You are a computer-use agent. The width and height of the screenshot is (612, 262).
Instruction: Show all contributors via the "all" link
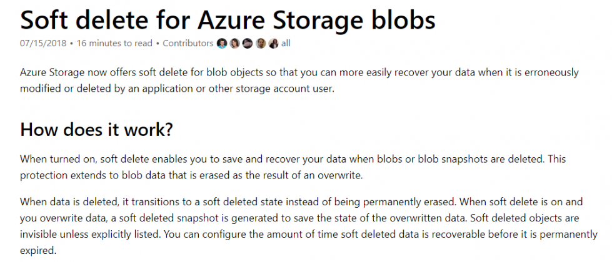click(x=286, y=44)
